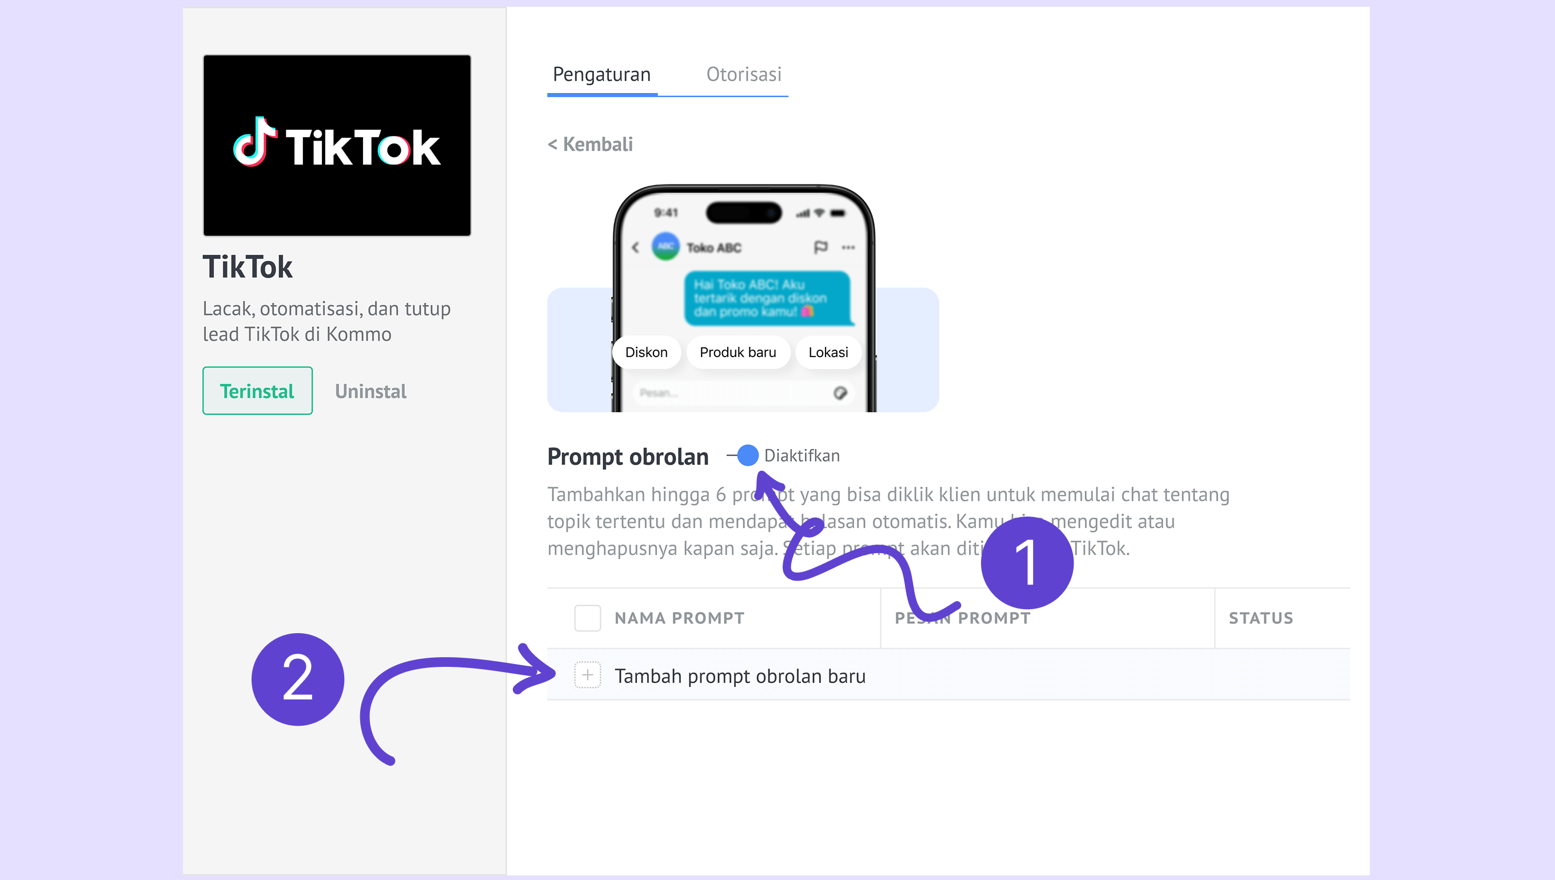Image resolution: width=1555 pixels, height=880 pixels.
Task: Click the Lokasi prompt chip
Action: (828, 353)
